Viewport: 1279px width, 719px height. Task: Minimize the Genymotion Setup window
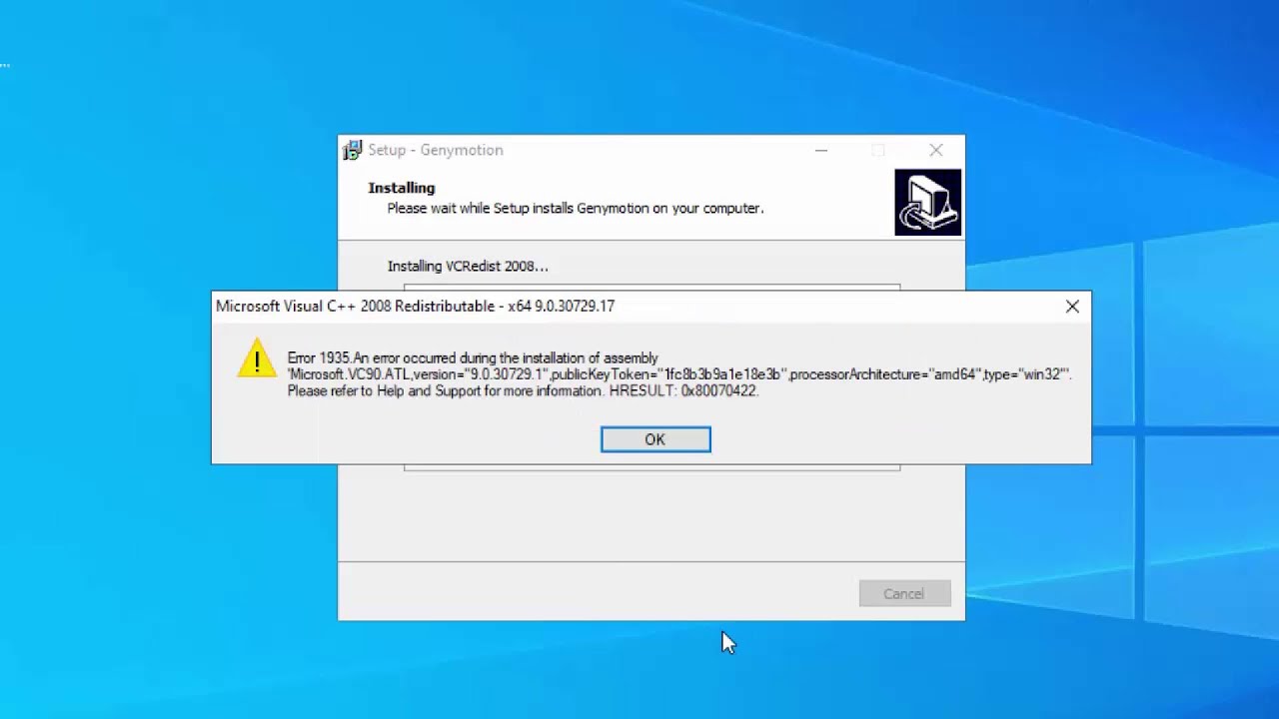click(x=821, y=151)
